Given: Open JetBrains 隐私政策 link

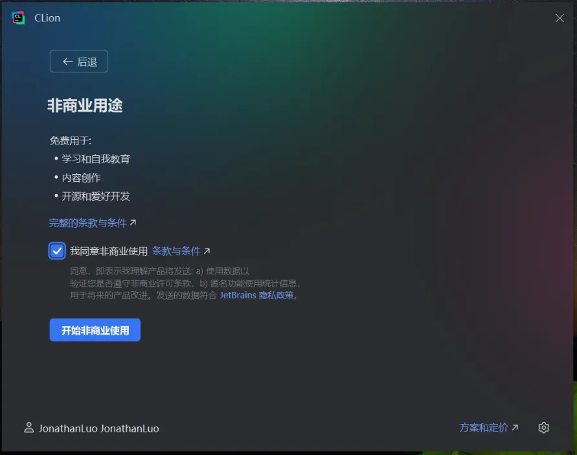Looking at the screenshot, I should (256, 295).
